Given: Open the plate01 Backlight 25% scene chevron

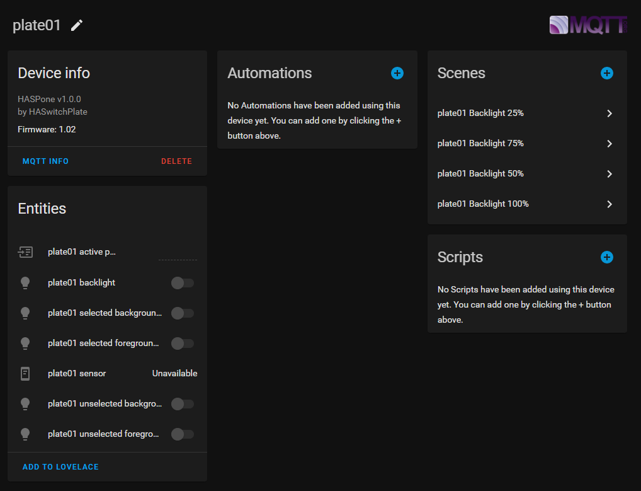Looking at the screenshot, I should click(610, 113).
